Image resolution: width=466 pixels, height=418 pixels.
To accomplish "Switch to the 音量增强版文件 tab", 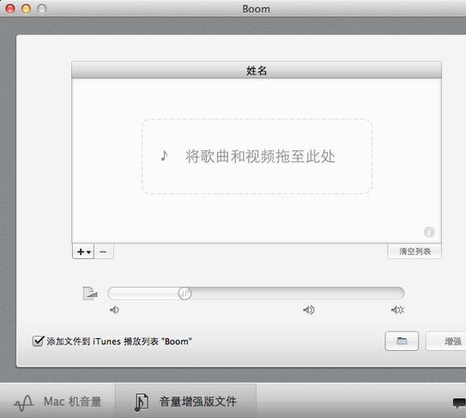I will (x=185, y=402).
